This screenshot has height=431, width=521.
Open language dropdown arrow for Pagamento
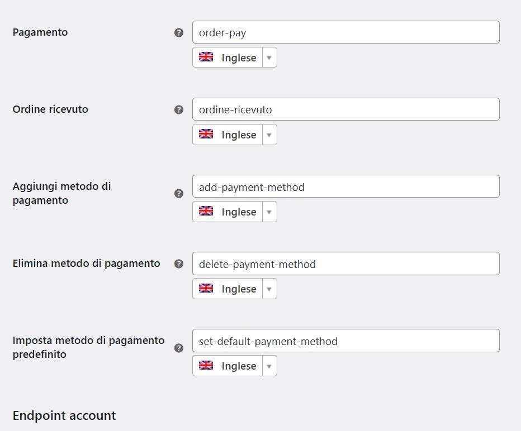coord(269,58)
